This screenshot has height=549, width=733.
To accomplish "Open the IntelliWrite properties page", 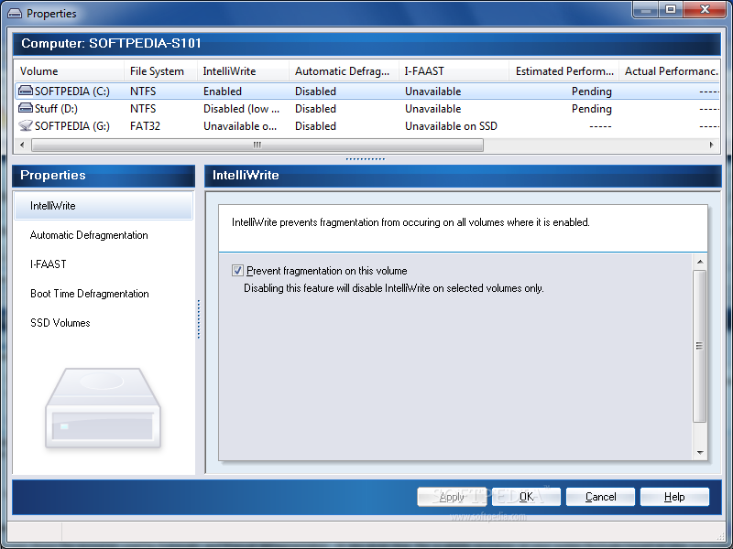I will (104, 206).
